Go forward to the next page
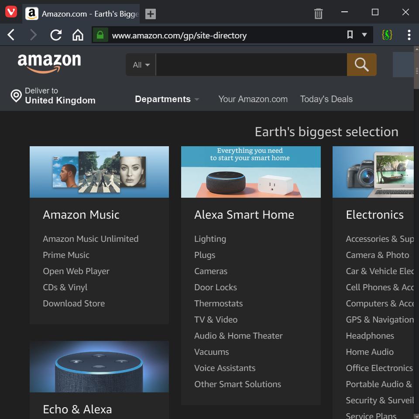Viewport: 419px width, 419px height. coord(33,35)
